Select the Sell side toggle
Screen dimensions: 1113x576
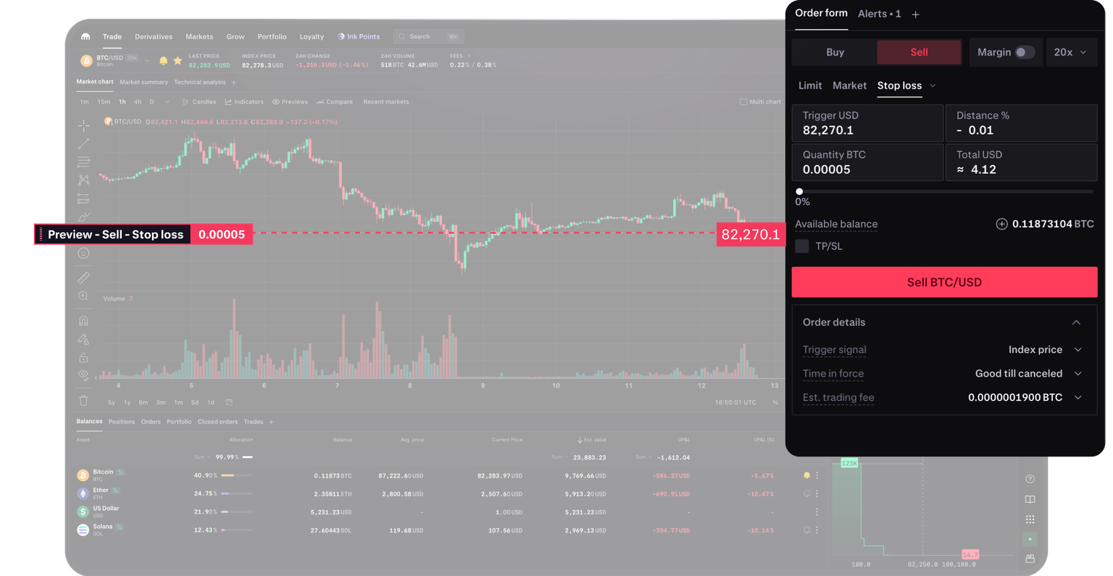919,52
